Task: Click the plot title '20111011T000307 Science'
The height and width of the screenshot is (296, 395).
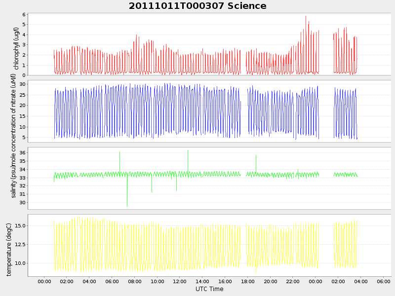Action: click(197, 6)
